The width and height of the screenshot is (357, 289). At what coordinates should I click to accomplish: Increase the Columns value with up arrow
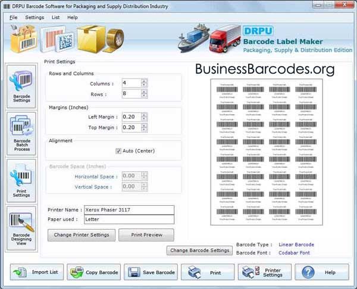coord(144,81)
